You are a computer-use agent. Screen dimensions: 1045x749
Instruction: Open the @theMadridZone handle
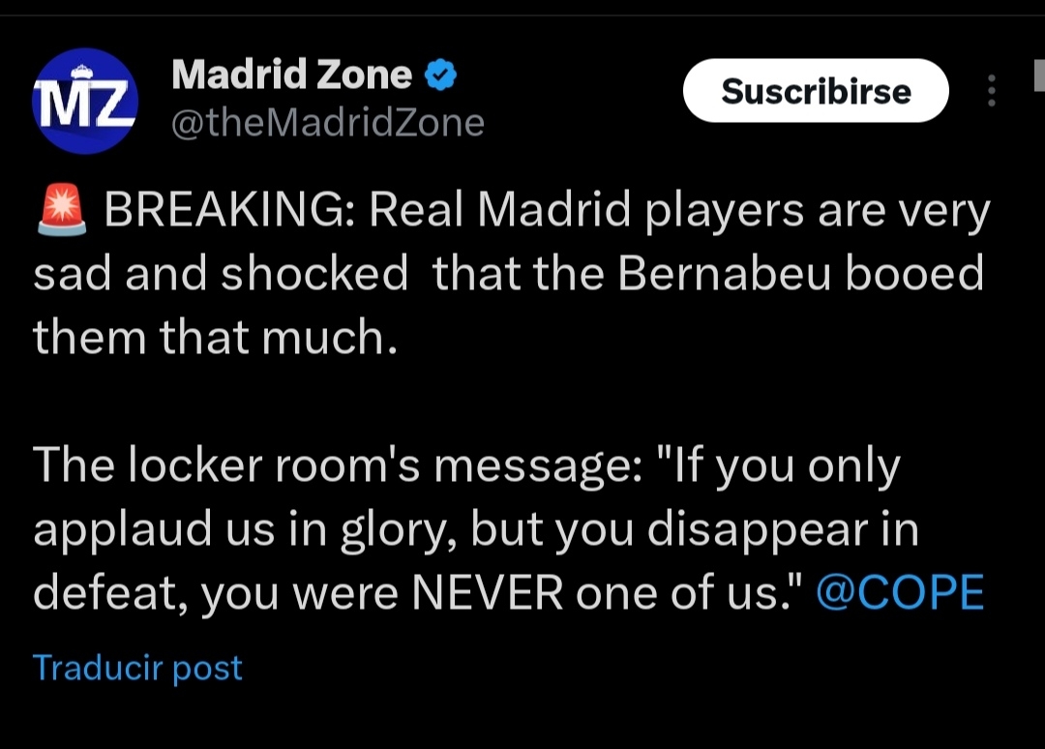click(x=327, y=123)
